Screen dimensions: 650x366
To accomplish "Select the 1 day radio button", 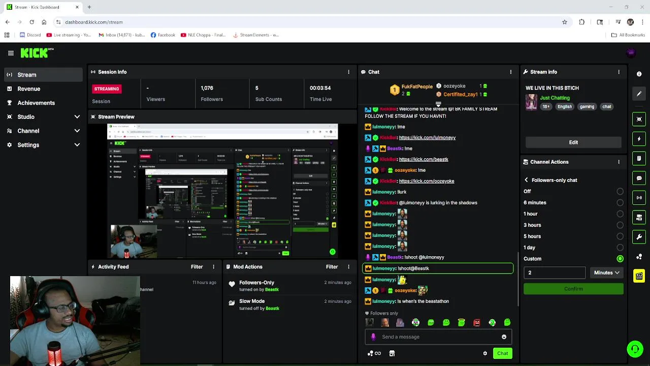I will click(x=620, y=248).
